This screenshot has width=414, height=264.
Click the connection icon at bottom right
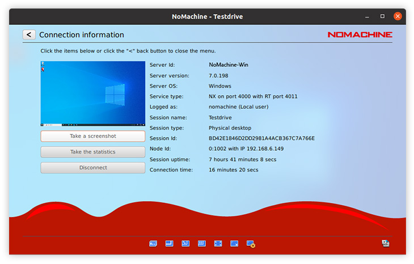pyautogui.click(x=386, y=244)
